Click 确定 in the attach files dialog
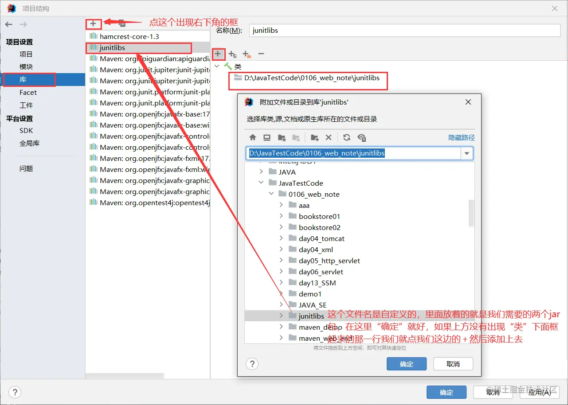 coord(407,364)
